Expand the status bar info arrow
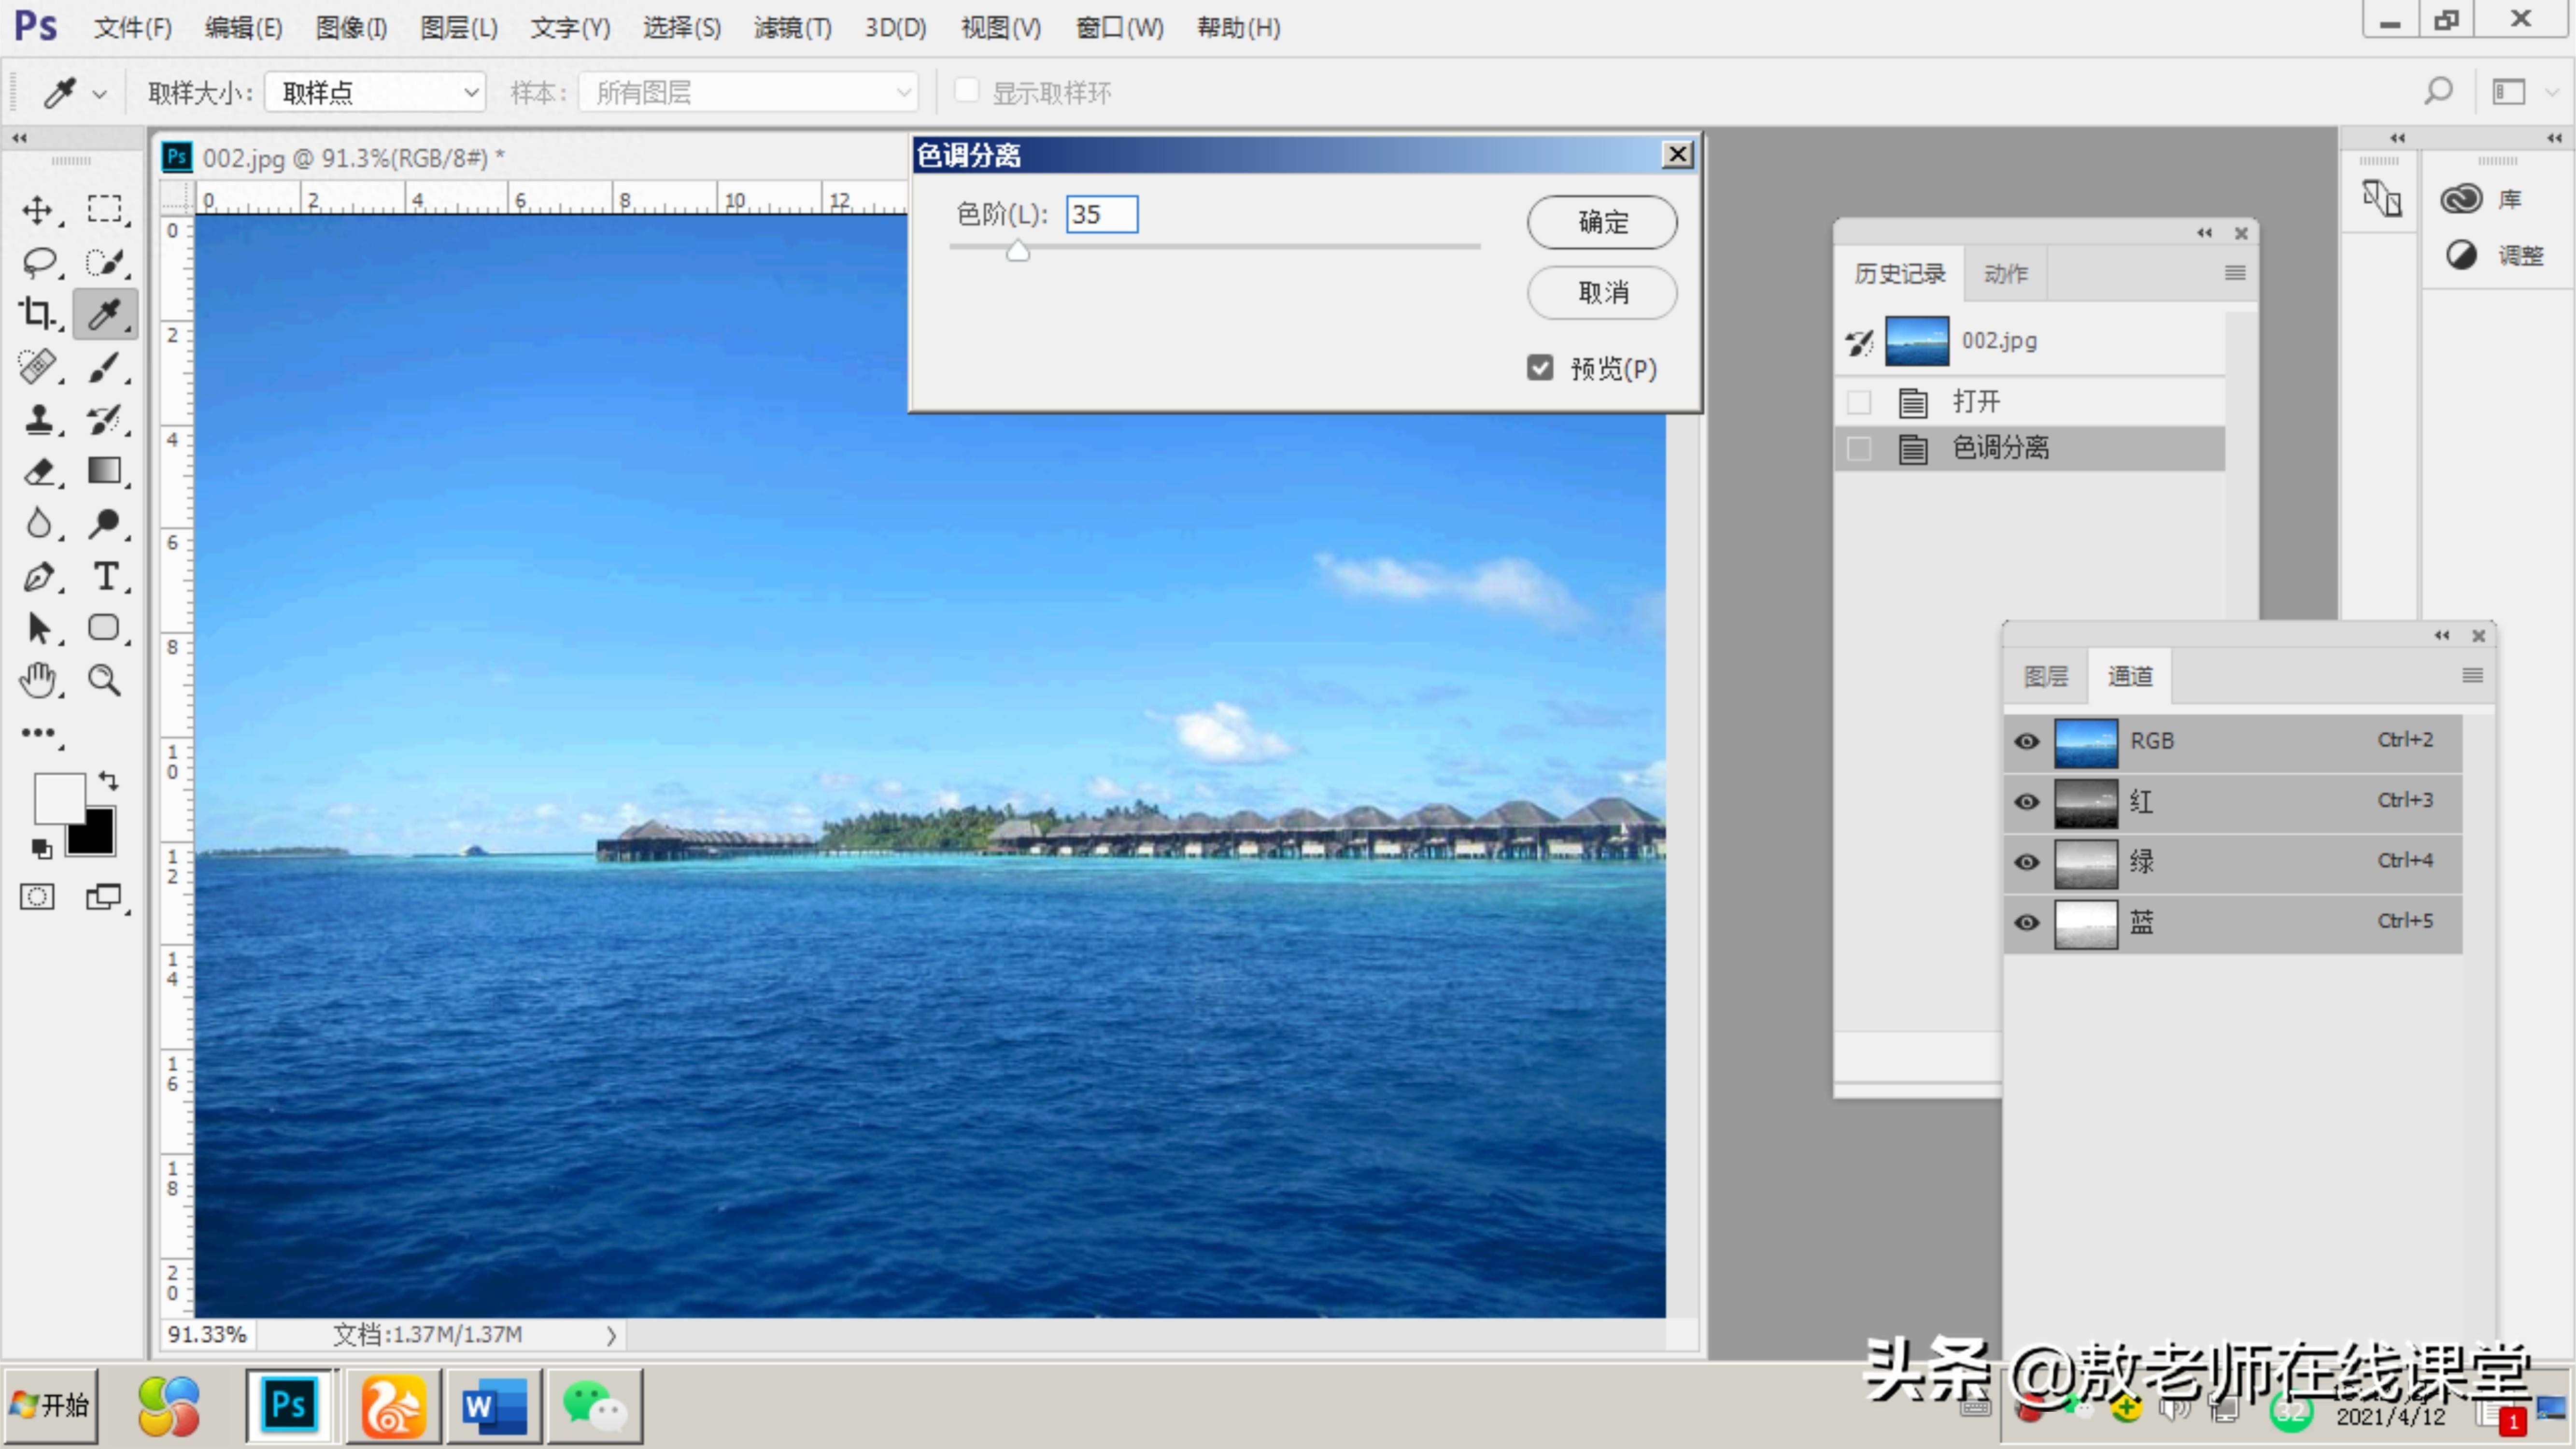The width and height of the screenshot is (2576, 1449). (611, 1335)
